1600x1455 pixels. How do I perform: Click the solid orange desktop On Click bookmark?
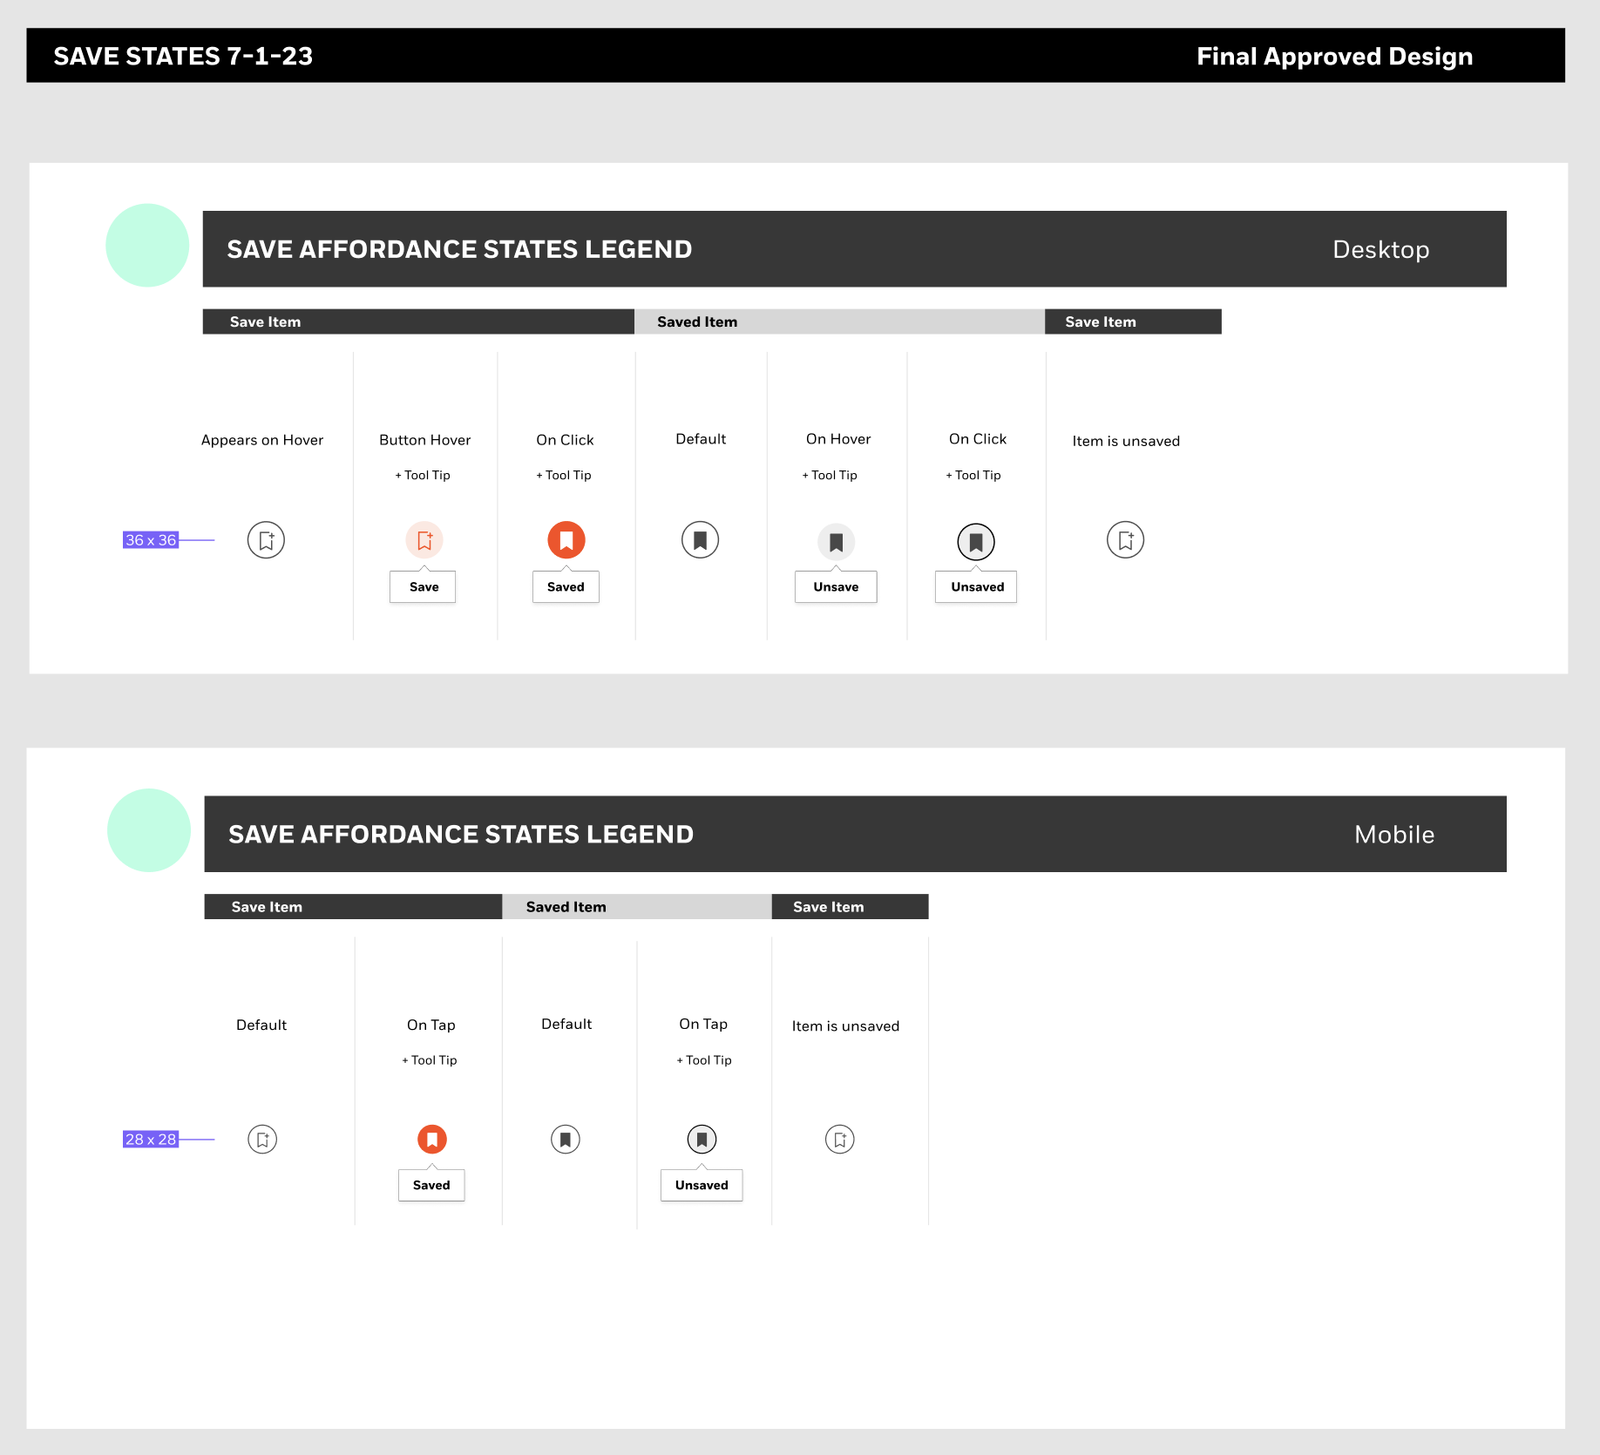point(566,540)
